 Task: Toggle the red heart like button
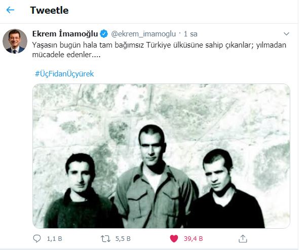pos(174,239)
